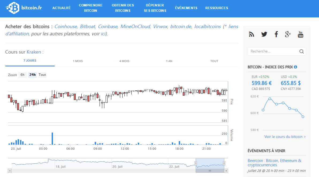The width and height of the screenshot is (319, 177).
Task: Click the last point of mini price chart
Action: click(303, 117)
